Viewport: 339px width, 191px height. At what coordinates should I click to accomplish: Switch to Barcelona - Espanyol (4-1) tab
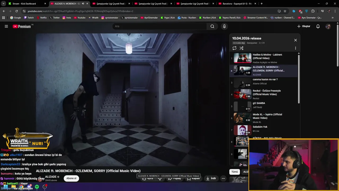237,3
